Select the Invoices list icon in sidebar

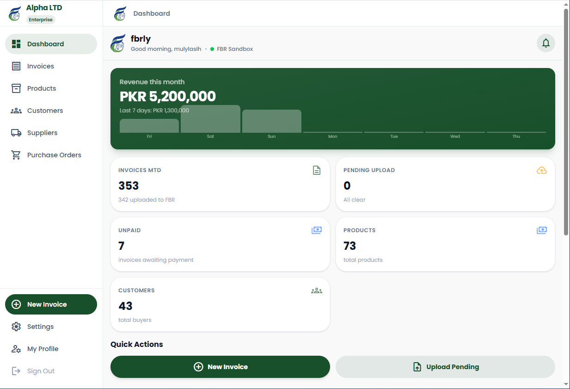[x=16, y=66]
